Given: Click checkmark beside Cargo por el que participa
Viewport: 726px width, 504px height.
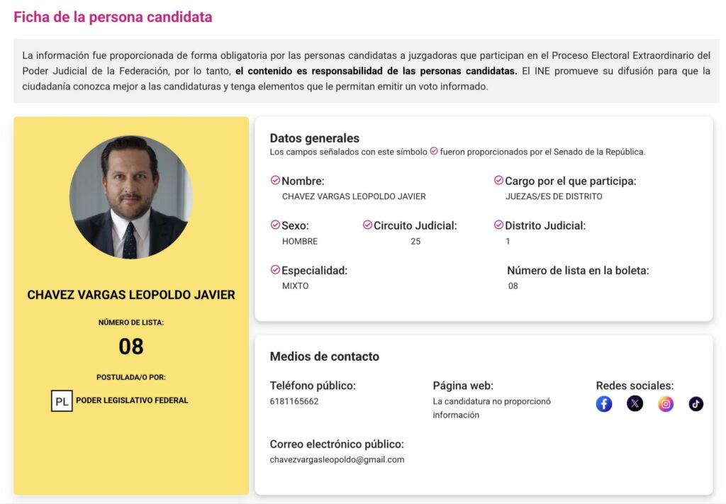Looking at the screenshot, I should tap(498, 181).
